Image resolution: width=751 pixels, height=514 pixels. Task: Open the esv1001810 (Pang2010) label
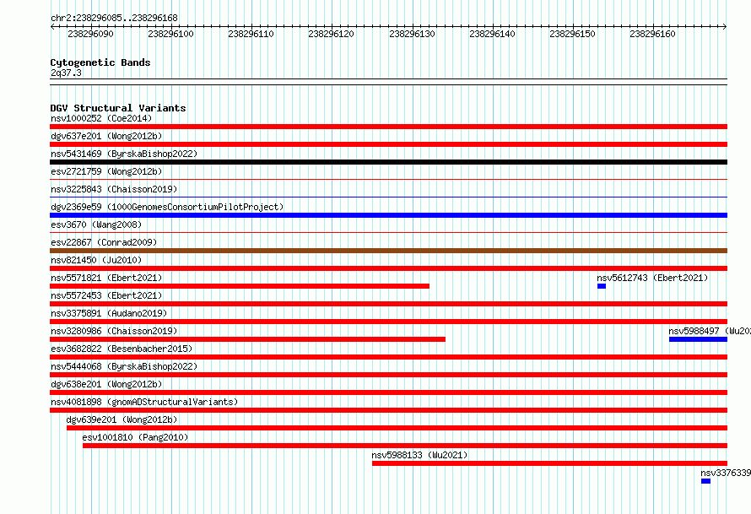[x=135, y=437]
